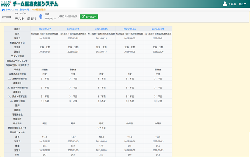Open the record dated 2025/03/21
This screenshot has width=250, height=157.
pos(73,29)
